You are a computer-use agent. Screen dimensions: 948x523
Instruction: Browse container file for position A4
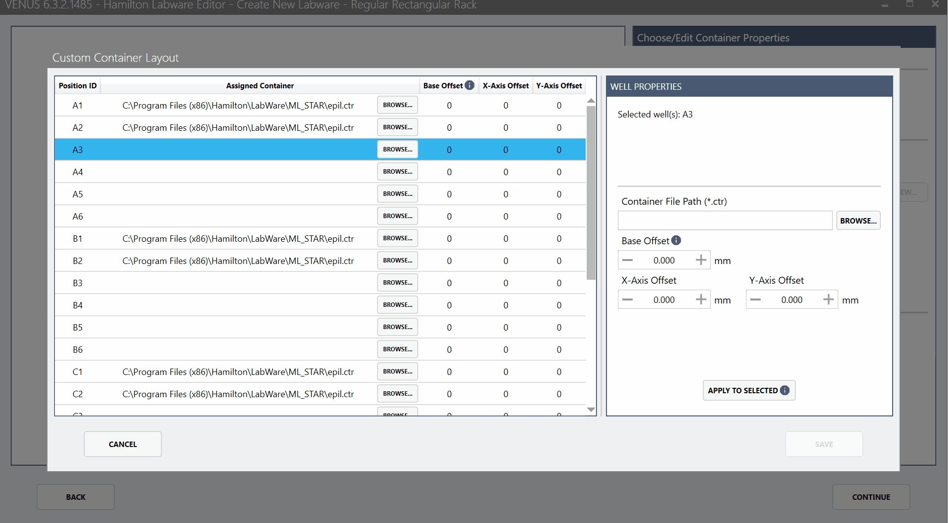[x=397, y=172]
